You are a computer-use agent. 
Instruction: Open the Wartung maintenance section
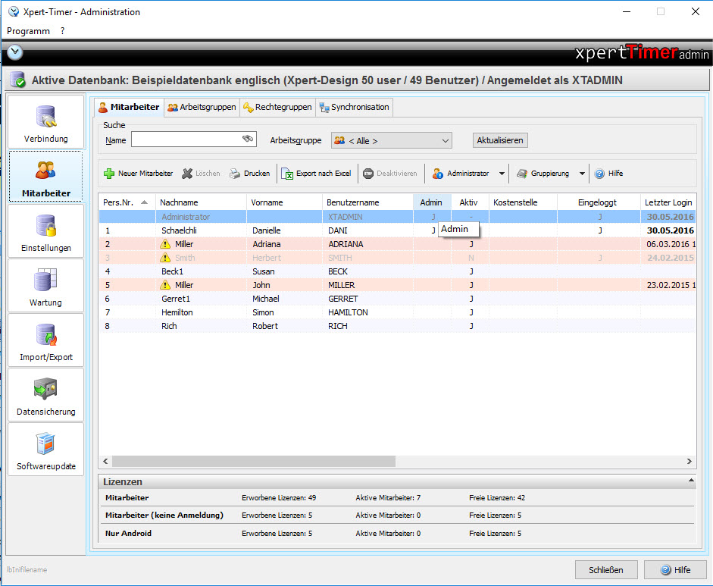tap(46, 286)
